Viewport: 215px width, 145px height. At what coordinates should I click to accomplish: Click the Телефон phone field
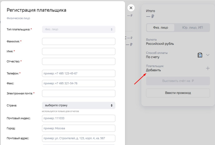pos(78,73)
